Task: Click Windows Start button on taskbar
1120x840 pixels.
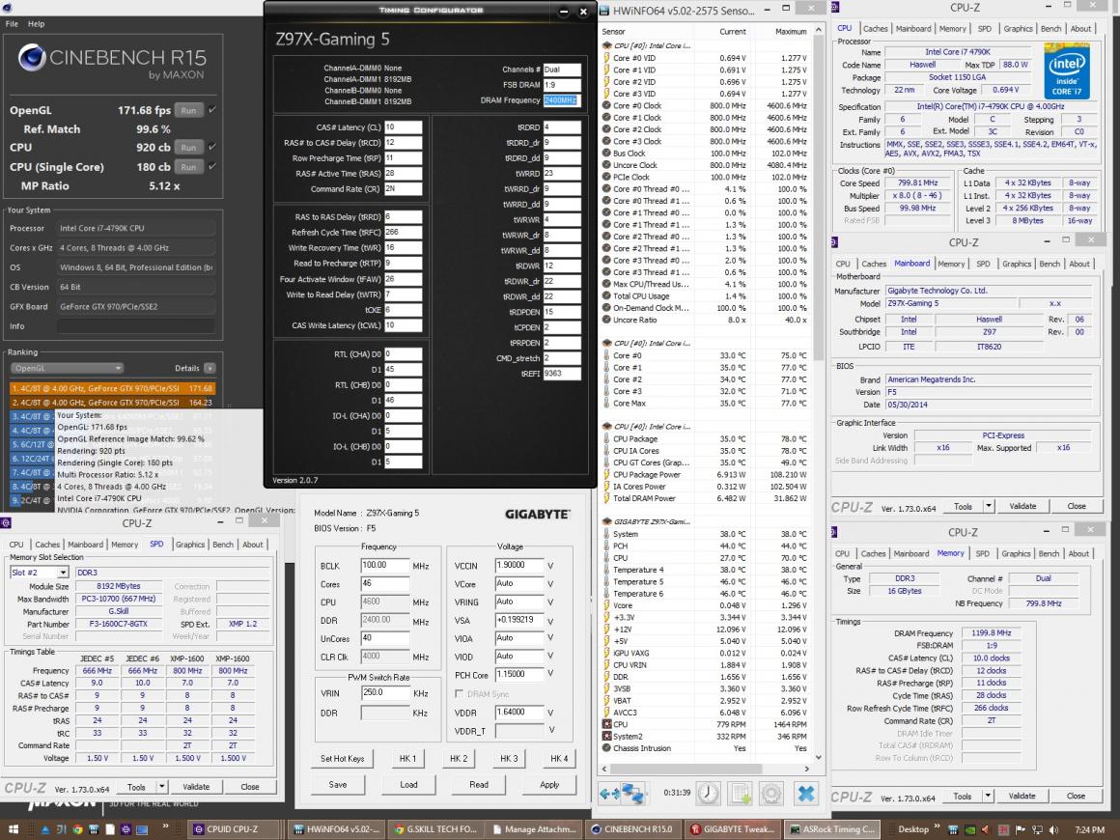Action: point(13,829)
